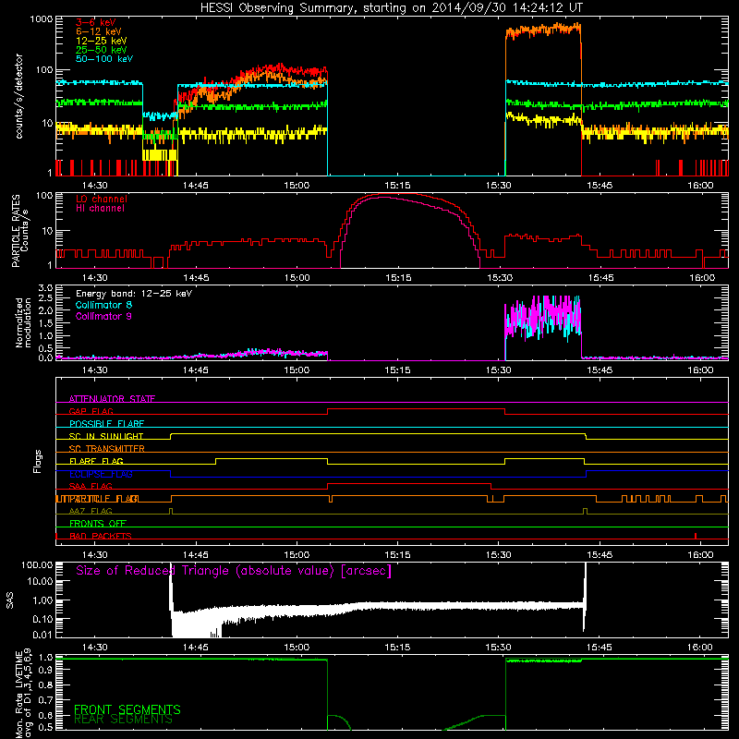Click the yellow 12-25 keV legend label
This screenshot has width=739, height=739.
click(x=101, y=41)
